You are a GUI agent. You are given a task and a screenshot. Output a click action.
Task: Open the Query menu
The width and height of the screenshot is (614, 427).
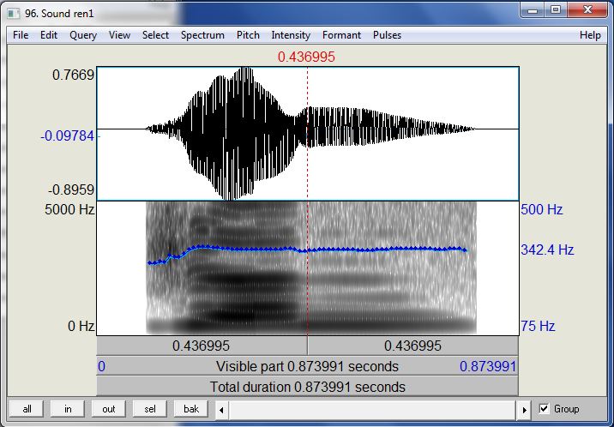pos(83,35)
